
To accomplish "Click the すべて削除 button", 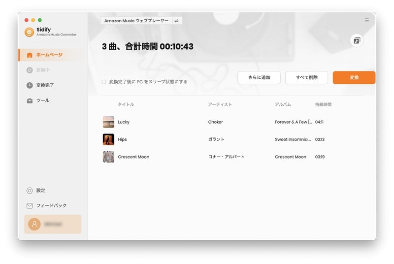I will [306, 77].
